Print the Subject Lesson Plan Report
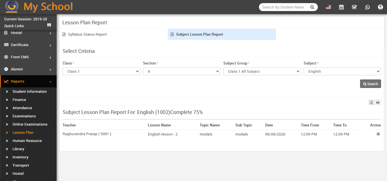The height and width of the screenshot is (181, 387). 378,102
